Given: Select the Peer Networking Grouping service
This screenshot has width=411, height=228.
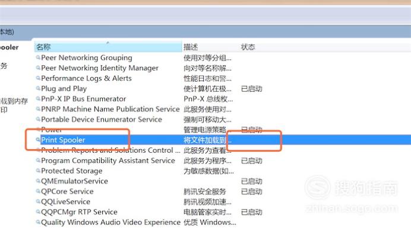Looking at the screenshot, I should [87, 57].
